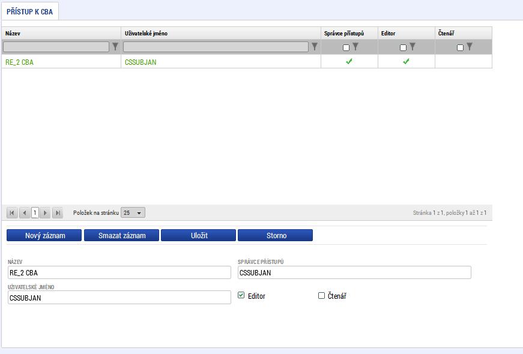The image size is (523, 354).
Task: Focus the Uživatelské jméno filter input
Action: [x=216, y=47]
